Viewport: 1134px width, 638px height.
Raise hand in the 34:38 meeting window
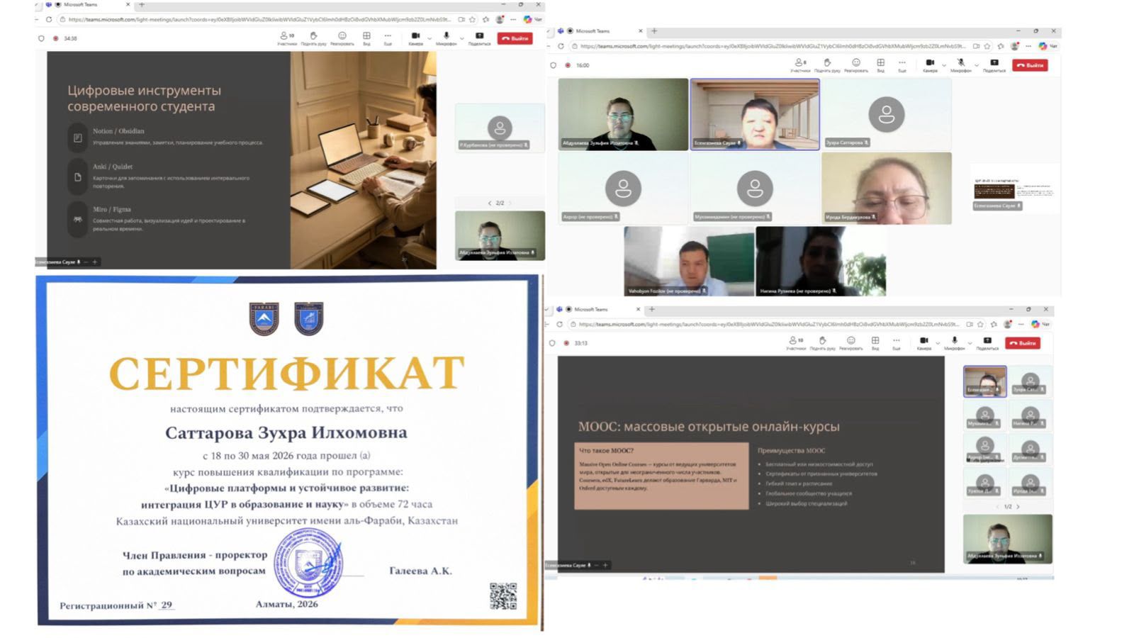tap(313, 38)
